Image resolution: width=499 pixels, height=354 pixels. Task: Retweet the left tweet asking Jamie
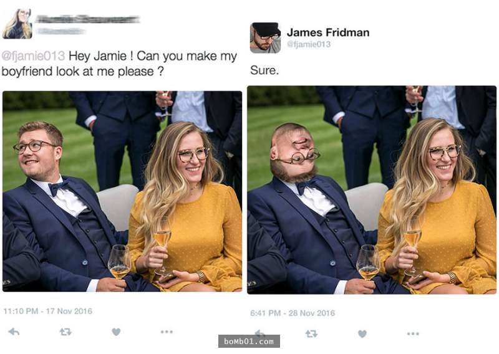(65, 332)
